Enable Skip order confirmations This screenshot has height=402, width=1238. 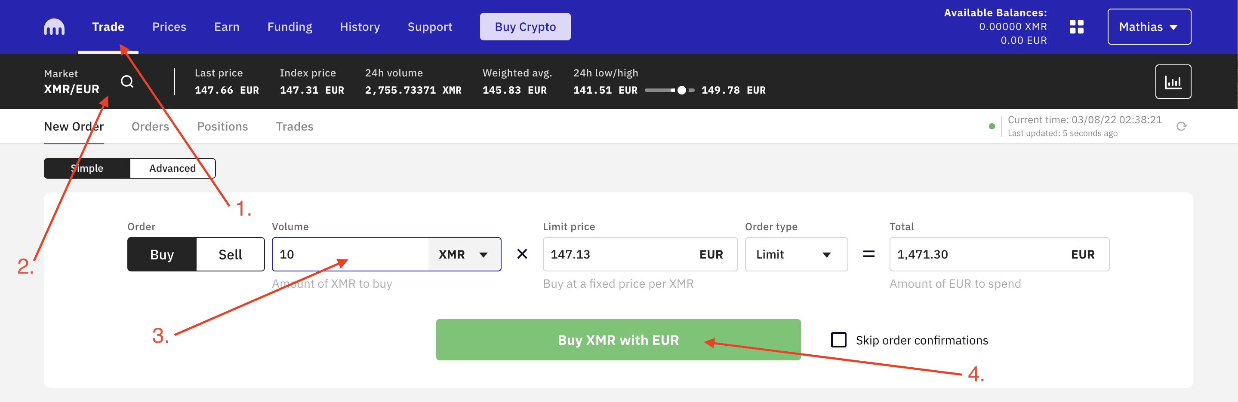pos(839,340)
